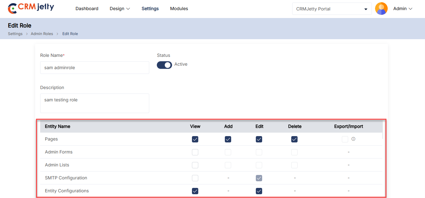Screen dimensions: 425x198
Task: Click the Role Name input field
Action: tap(95, 68)
